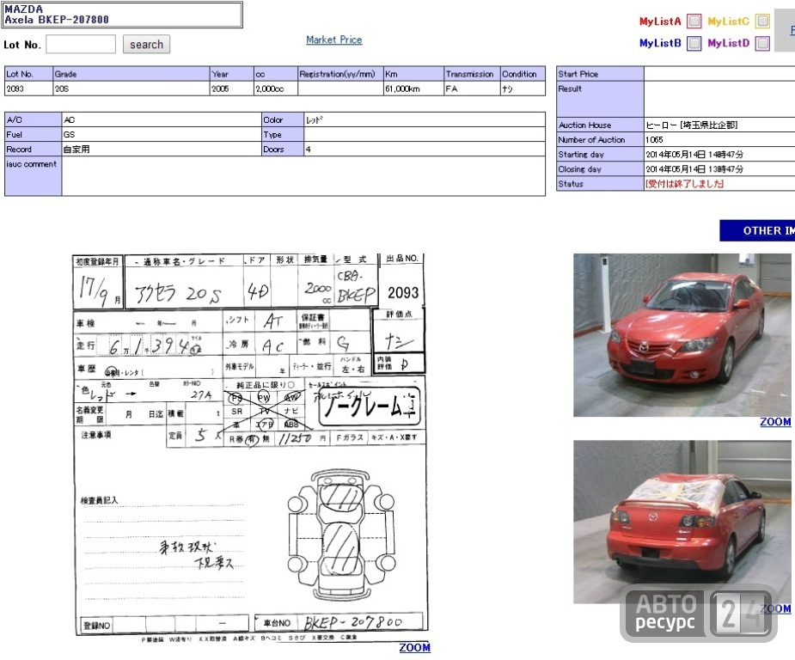Click the Km value '61,000km'
795x660 pixels.
(x=402, y=89)
